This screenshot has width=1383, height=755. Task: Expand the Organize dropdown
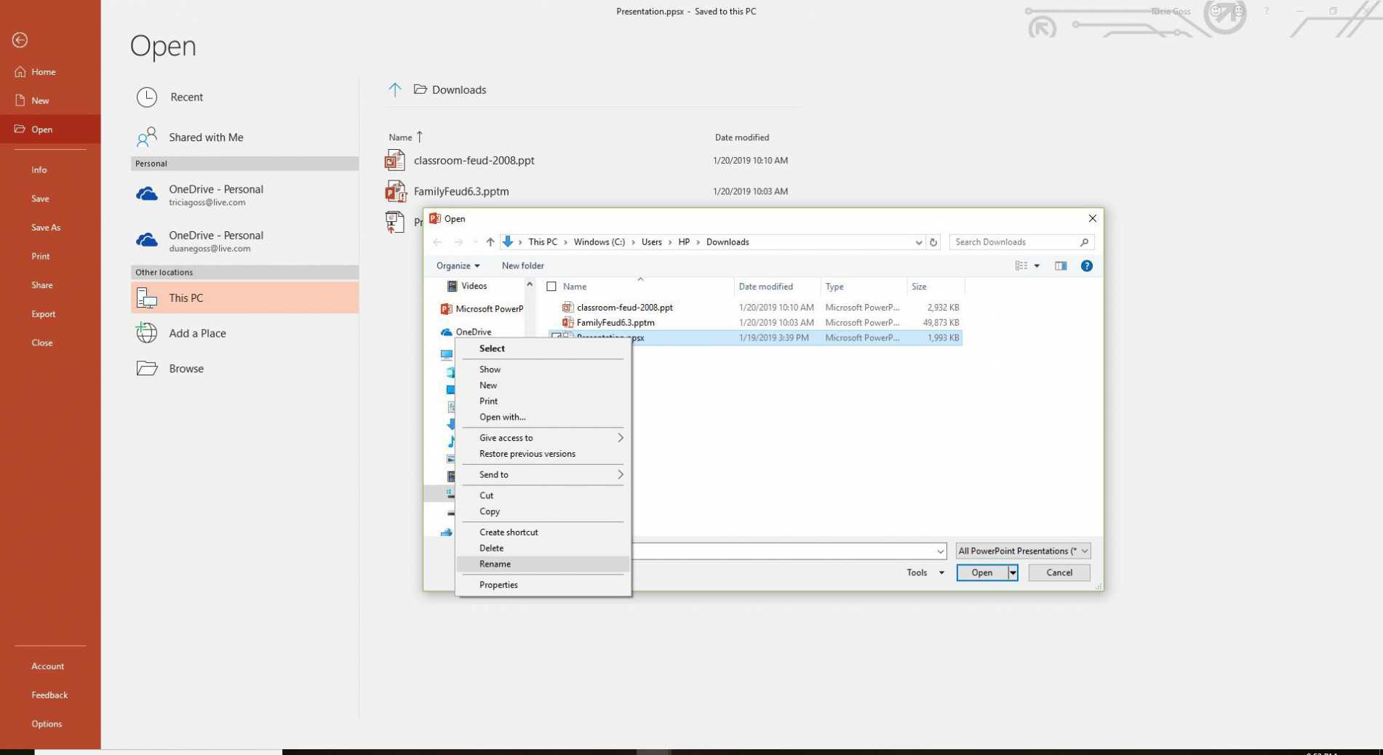coord(458,266)
